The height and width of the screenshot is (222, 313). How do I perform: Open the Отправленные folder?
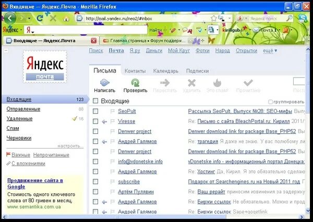[23, 109]
